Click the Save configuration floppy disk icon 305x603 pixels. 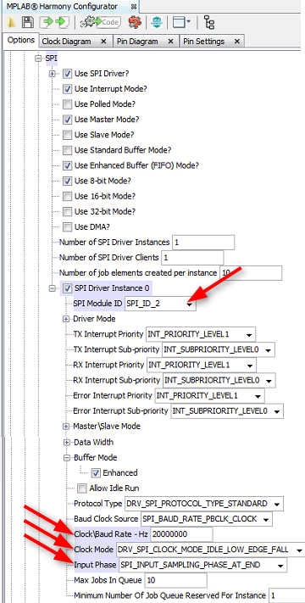tap(27, 23)
